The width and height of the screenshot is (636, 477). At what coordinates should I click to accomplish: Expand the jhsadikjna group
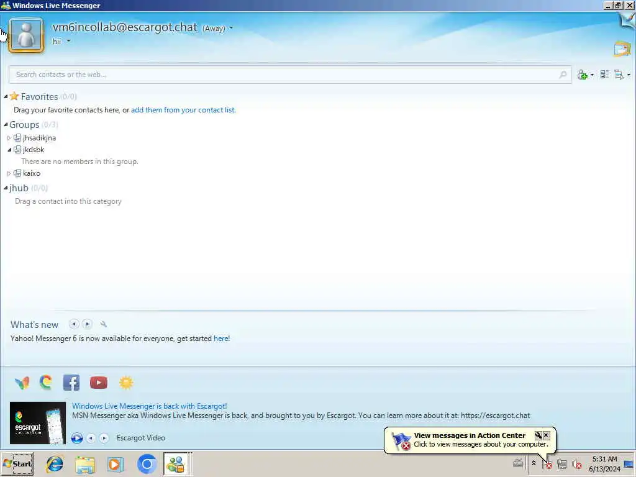pyautogui.click(x=9, y=138)
